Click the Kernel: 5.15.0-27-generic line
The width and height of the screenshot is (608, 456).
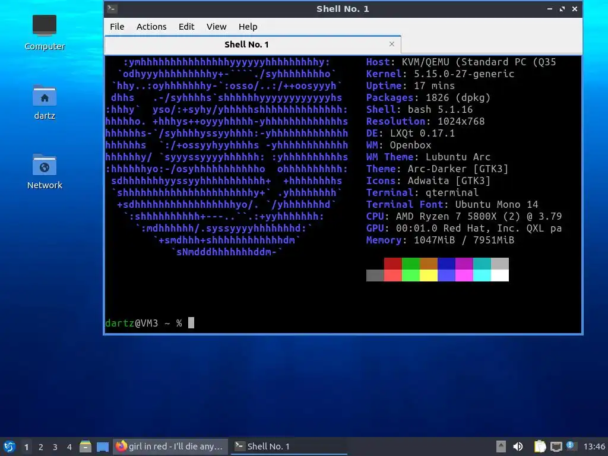click(x=440, y=74)
